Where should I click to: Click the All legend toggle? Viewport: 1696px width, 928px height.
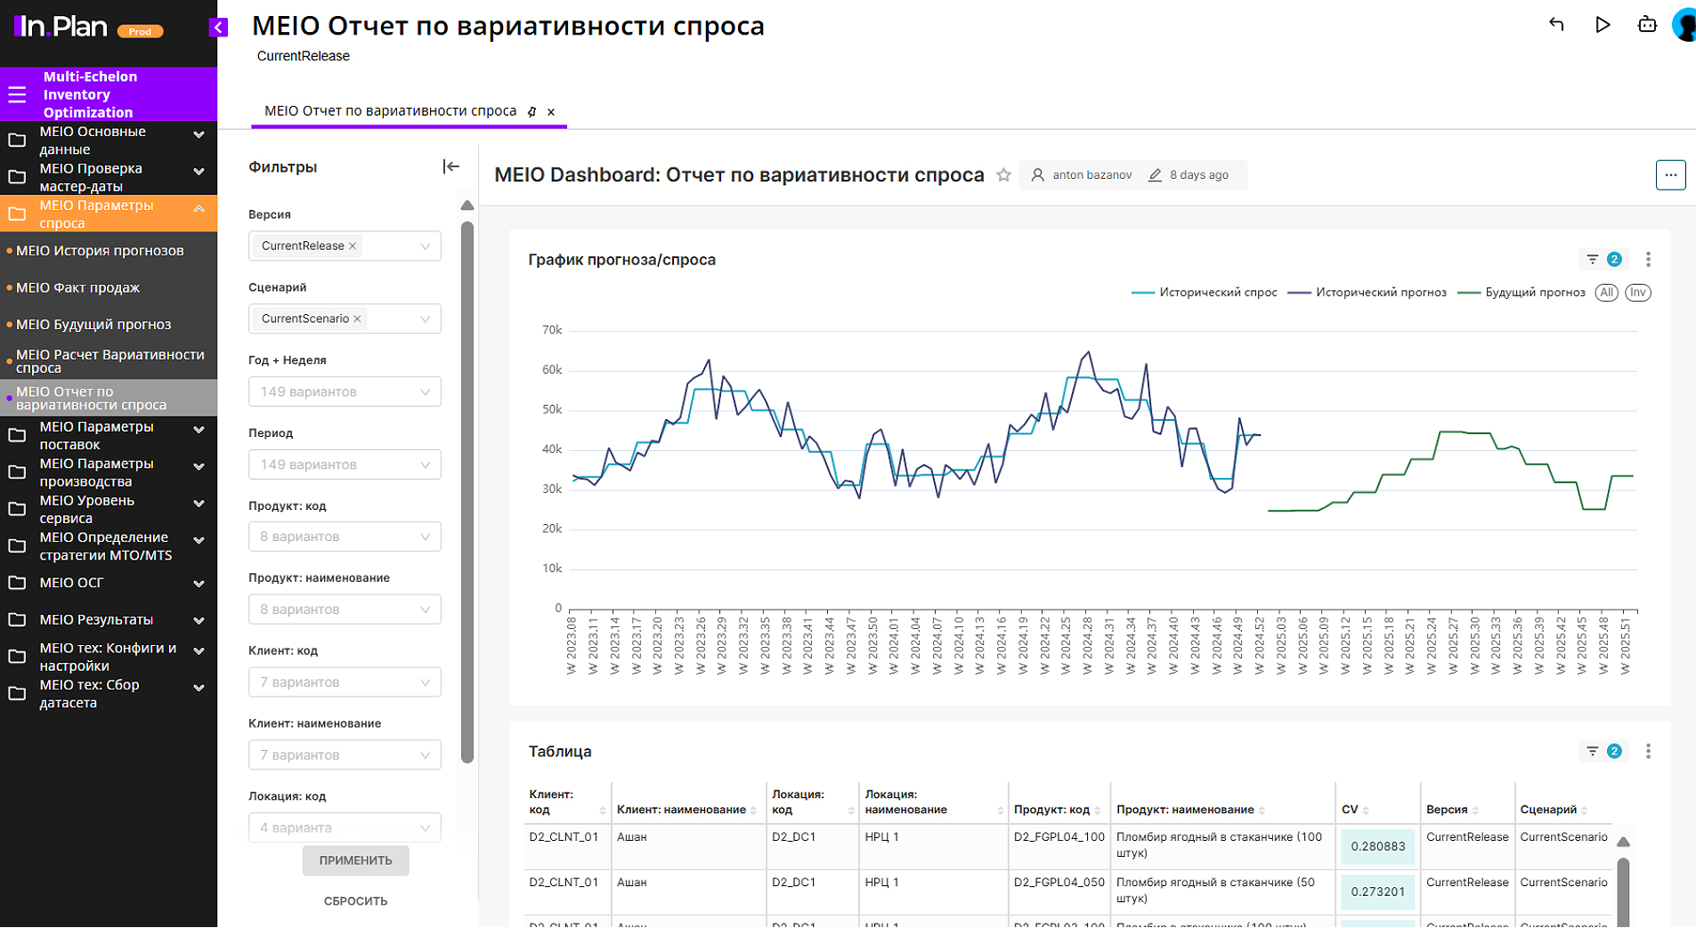pyautogui.click(x=1606, y=293)
